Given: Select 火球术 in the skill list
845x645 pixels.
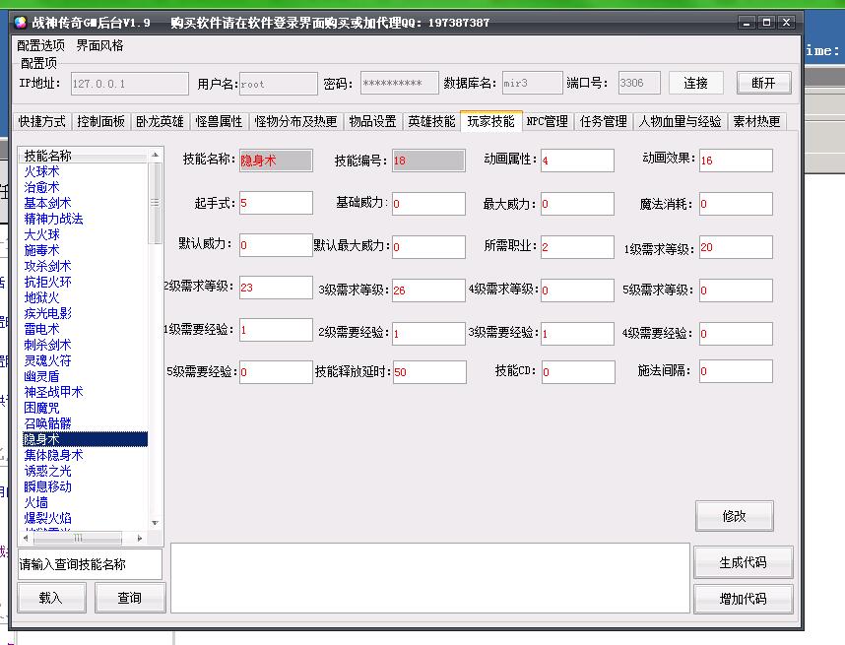Looking at the screenshot, I should (x=41, y=171).
